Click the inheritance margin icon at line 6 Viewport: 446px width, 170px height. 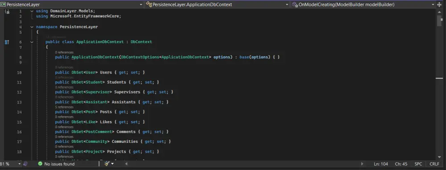coord(7,42)
